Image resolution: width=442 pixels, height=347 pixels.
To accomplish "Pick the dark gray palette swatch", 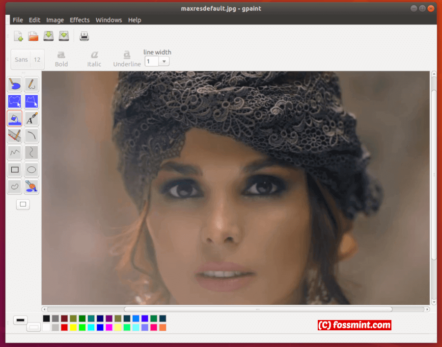I will pyautogui.click(x=55, y=318).
